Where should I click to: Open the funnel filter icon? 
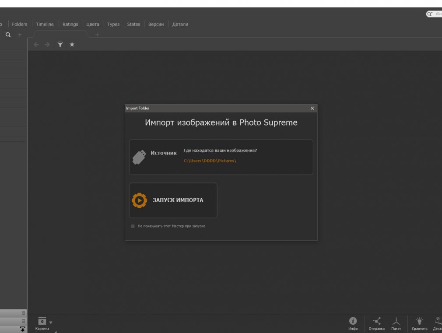coord(60,44)
